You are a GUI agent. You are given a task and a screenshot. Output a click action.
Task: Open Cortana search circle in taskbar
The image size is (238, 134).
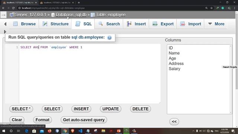click(x=11, y=131)
